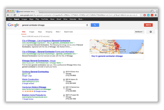Click the page icon in the address bar
The width and height of the screenshot is (164, 110).
18,15
